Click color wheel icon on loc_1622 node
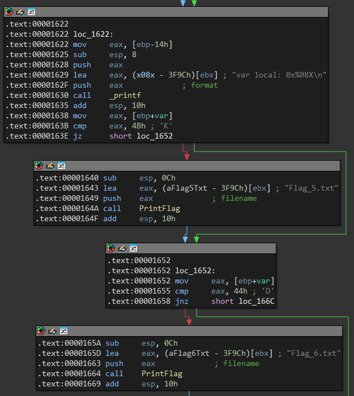The height and width of the screenshot is (396, 354). click(x=9, y=12)
